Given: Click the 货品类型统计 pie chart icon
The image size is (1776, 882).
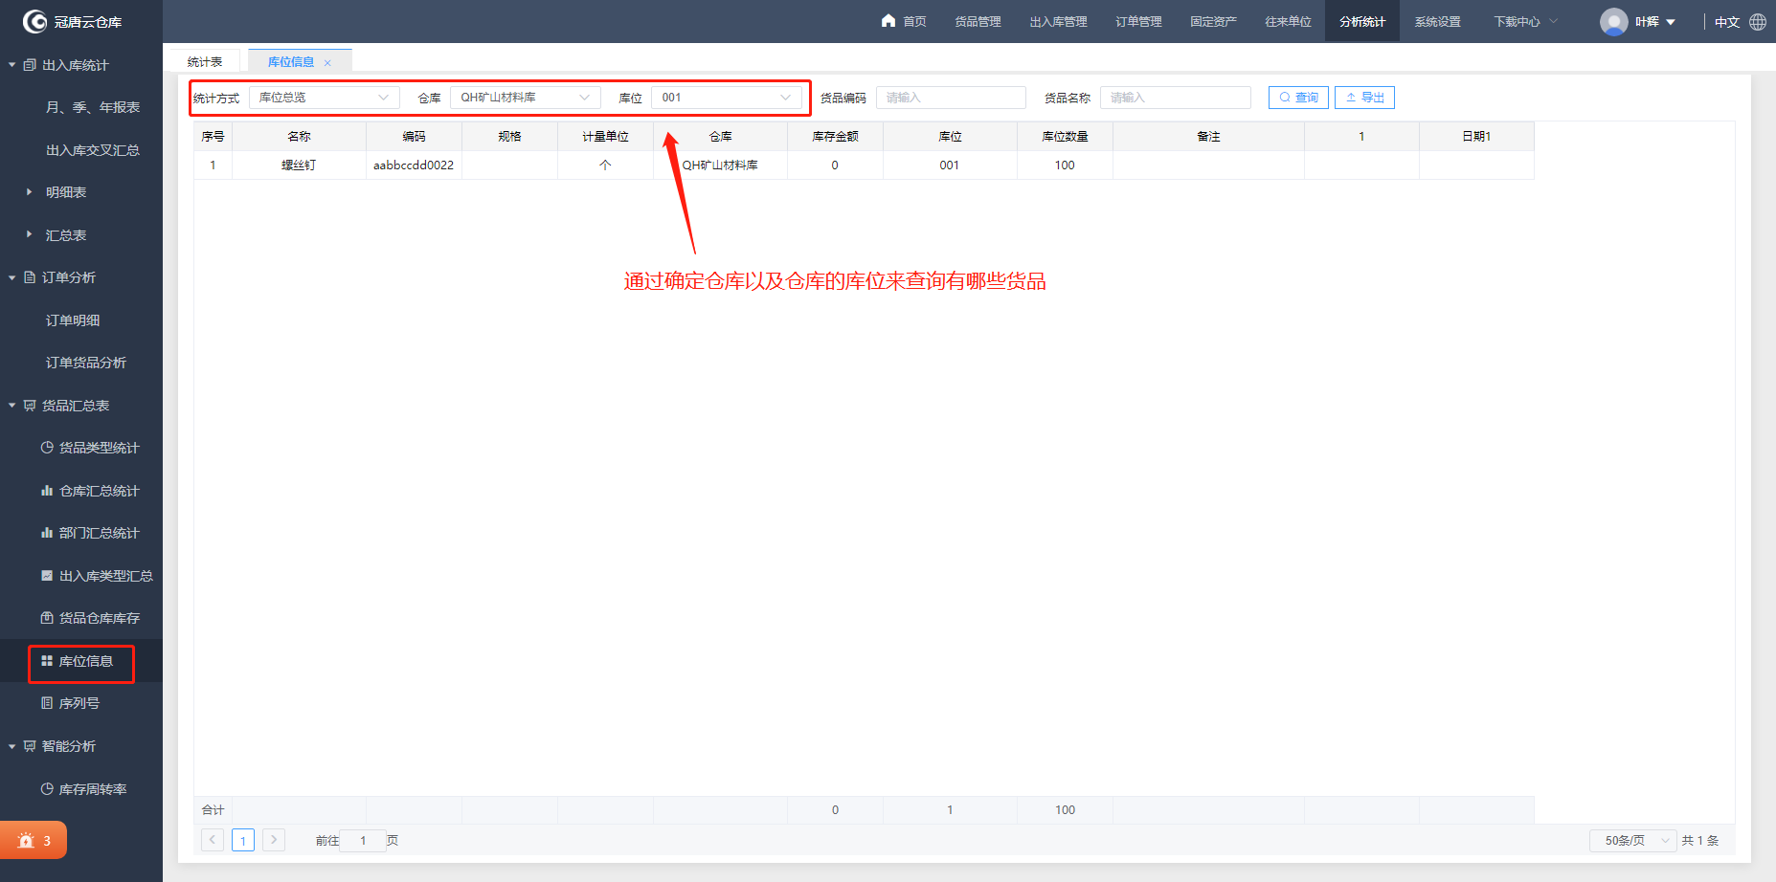Looking at the screenshot, I should [x=47, y=448].
